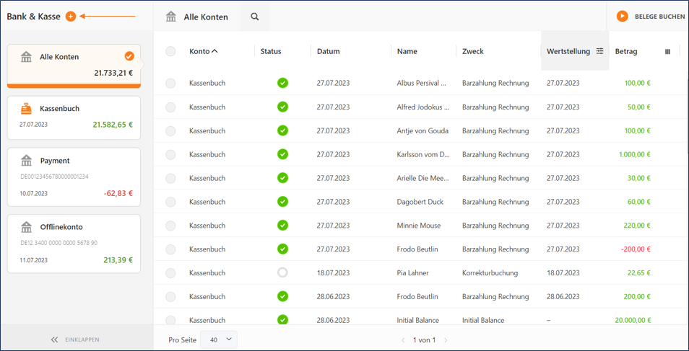
Task: Select the Dagobert Duck row checkbox
Action: [170, 201]
